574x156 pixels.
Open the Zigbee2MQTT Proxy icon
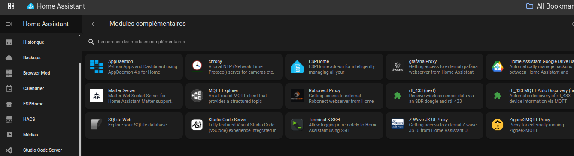(498, 124)
